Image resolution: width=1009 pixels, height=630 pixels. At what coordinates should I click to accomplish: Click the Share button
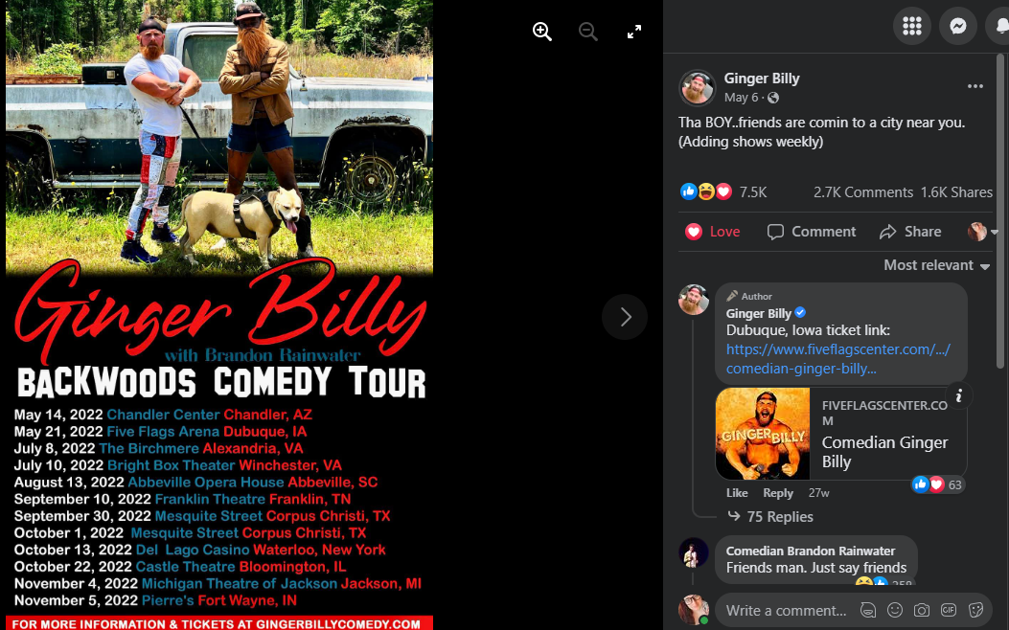point(910,232)
